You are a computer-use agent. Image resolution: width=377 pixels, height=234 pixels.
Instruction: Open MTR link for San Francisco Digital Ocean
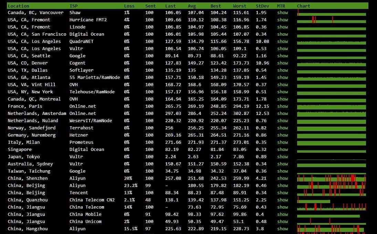click(283, 34)
